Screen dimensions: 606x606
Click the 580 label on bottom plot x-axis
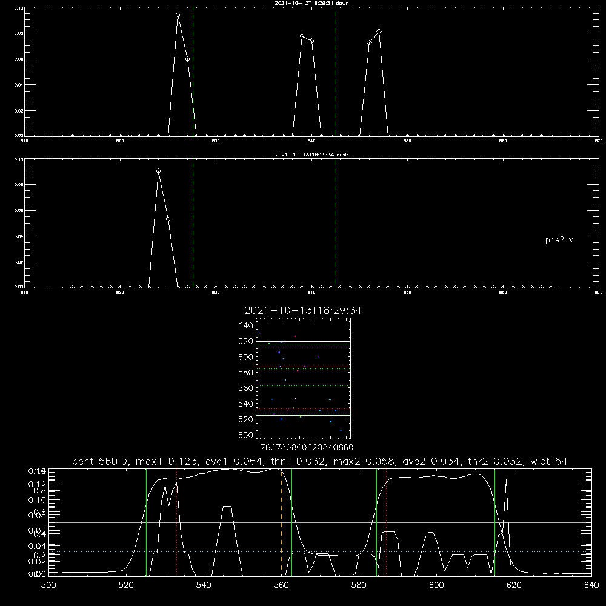(x=359, y=585)
